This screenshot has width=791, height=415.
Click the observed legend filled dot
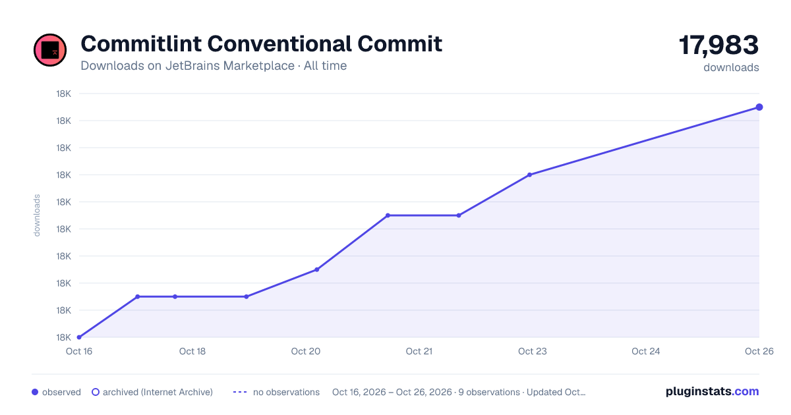(35, 392)
